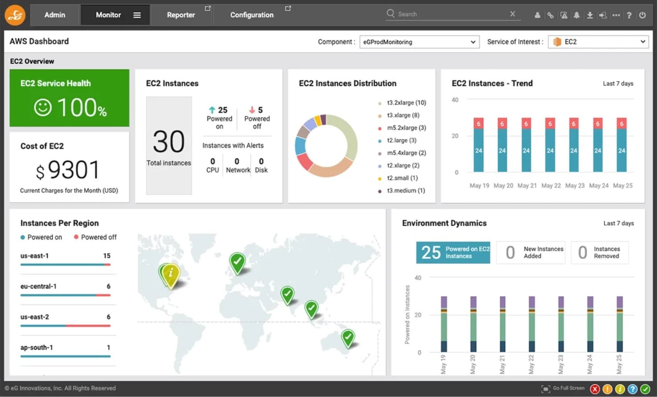Click in the Search input field
Screen dimensions: 657x397
pyautogui.click(x=452, y=14)
